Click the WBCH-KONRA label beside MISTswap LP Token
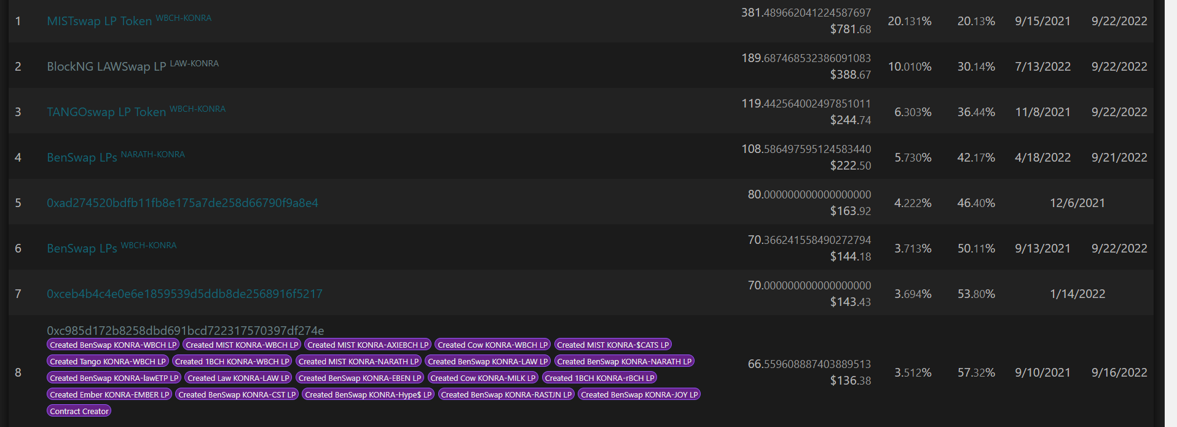The width and height of the screenshot is (1177, 427). click(x=183, y=18)
